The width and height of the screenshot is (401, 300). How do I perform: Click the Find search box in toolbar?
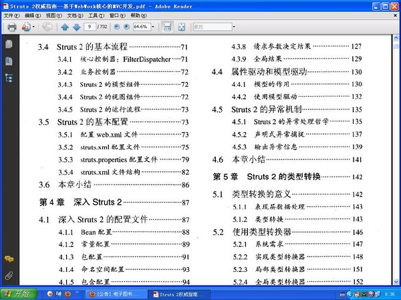click(x=213, y=27)
